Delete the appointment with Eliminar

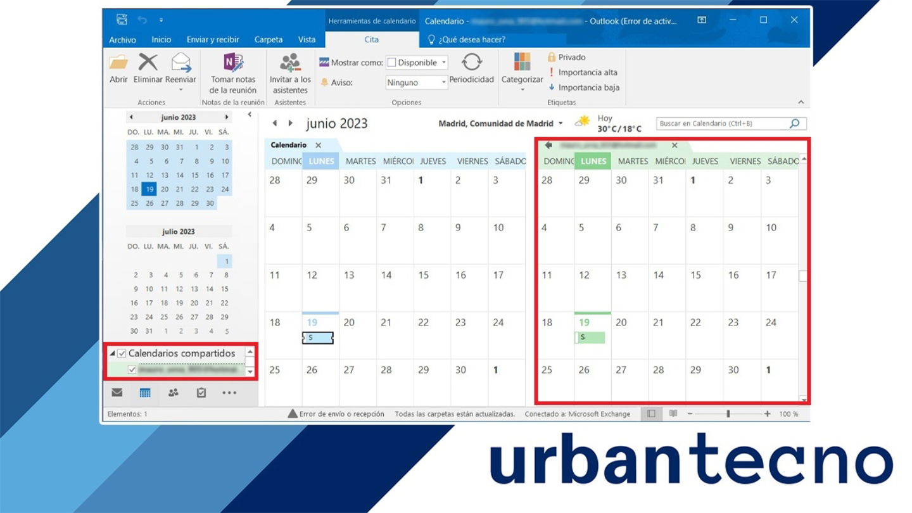coord(148,63)
